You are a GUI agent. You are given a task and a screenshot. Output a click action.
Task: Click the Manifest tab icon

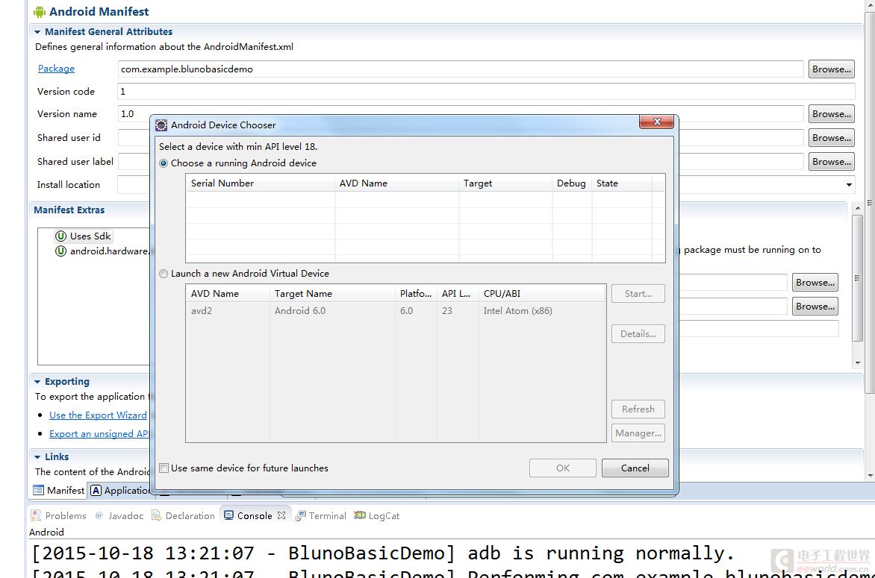point(38,491)
